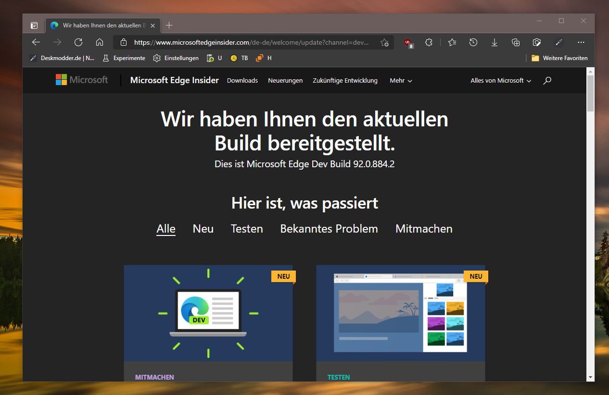Viewport: 609px width, 395px height.
Task: Reload the page with refresh icon
Action: (x=78, y=42)
